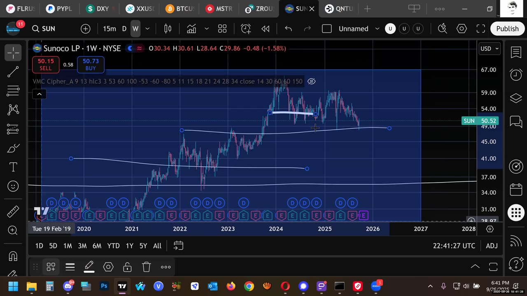Select the trend line drawing tool
Viewport: 527px width, 296px height.
[x=13, y=72]
